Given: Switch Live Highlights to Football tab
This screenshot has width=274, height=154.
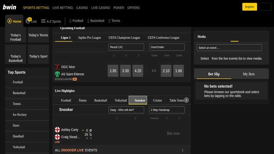Looking at the screenshot, I should click(x=66, y=101).
